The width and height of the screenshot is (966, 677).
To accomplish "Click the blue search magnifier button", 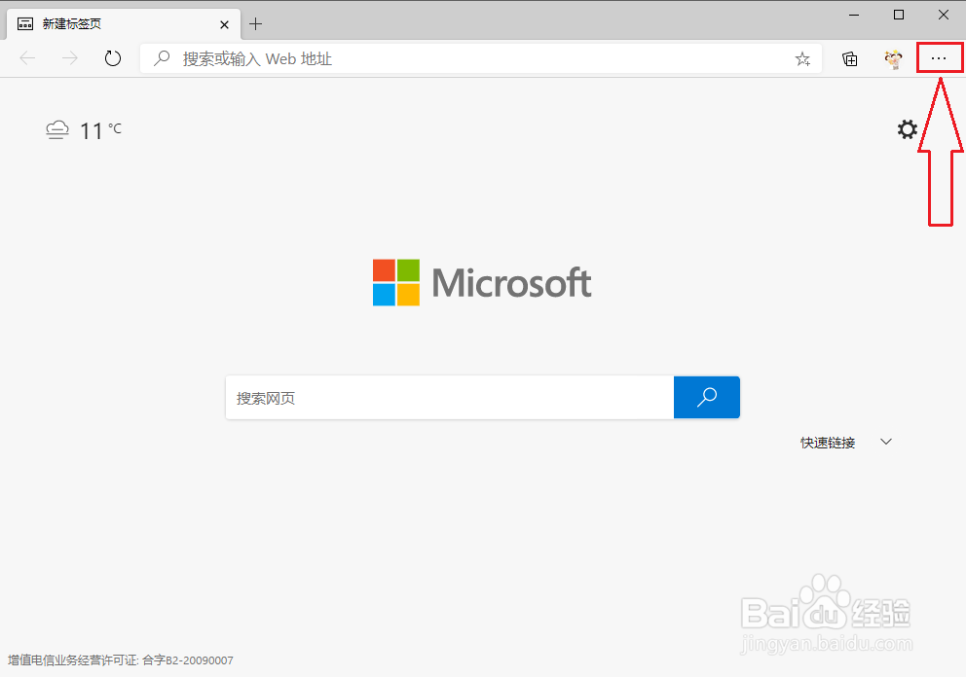I will 707,397.
